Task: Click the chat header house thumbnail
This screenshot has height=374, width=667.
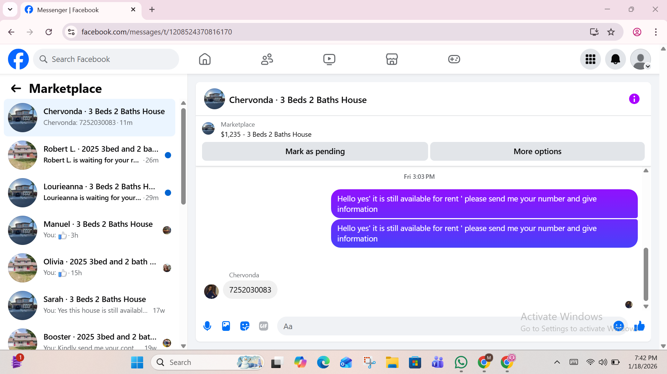Action: [214, 99]
